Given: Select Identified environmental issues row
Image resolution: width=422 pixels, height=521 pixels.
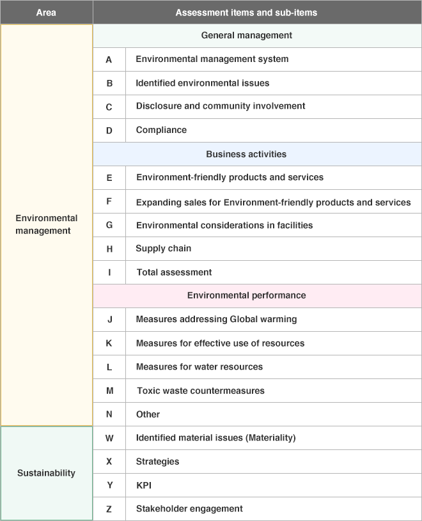Looking at the screenshot, I should 257,83.
